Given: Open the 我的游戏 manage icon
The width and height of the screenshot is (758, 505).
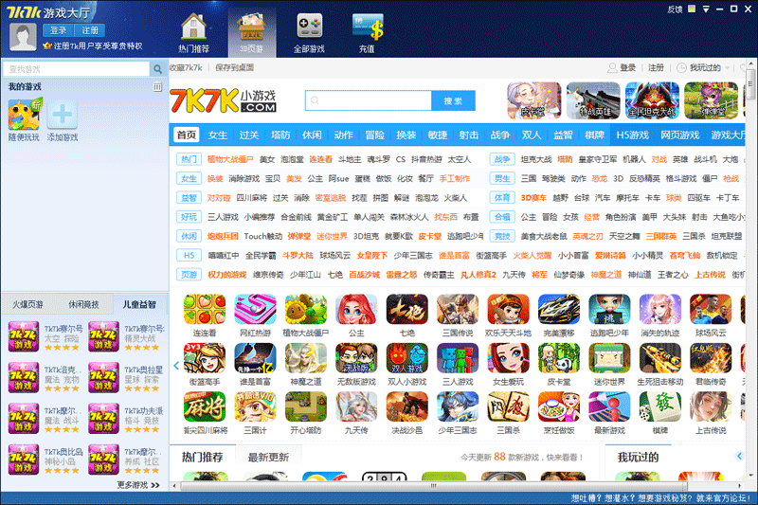Looking at the screenshot, I should click(x=157, y=87).
